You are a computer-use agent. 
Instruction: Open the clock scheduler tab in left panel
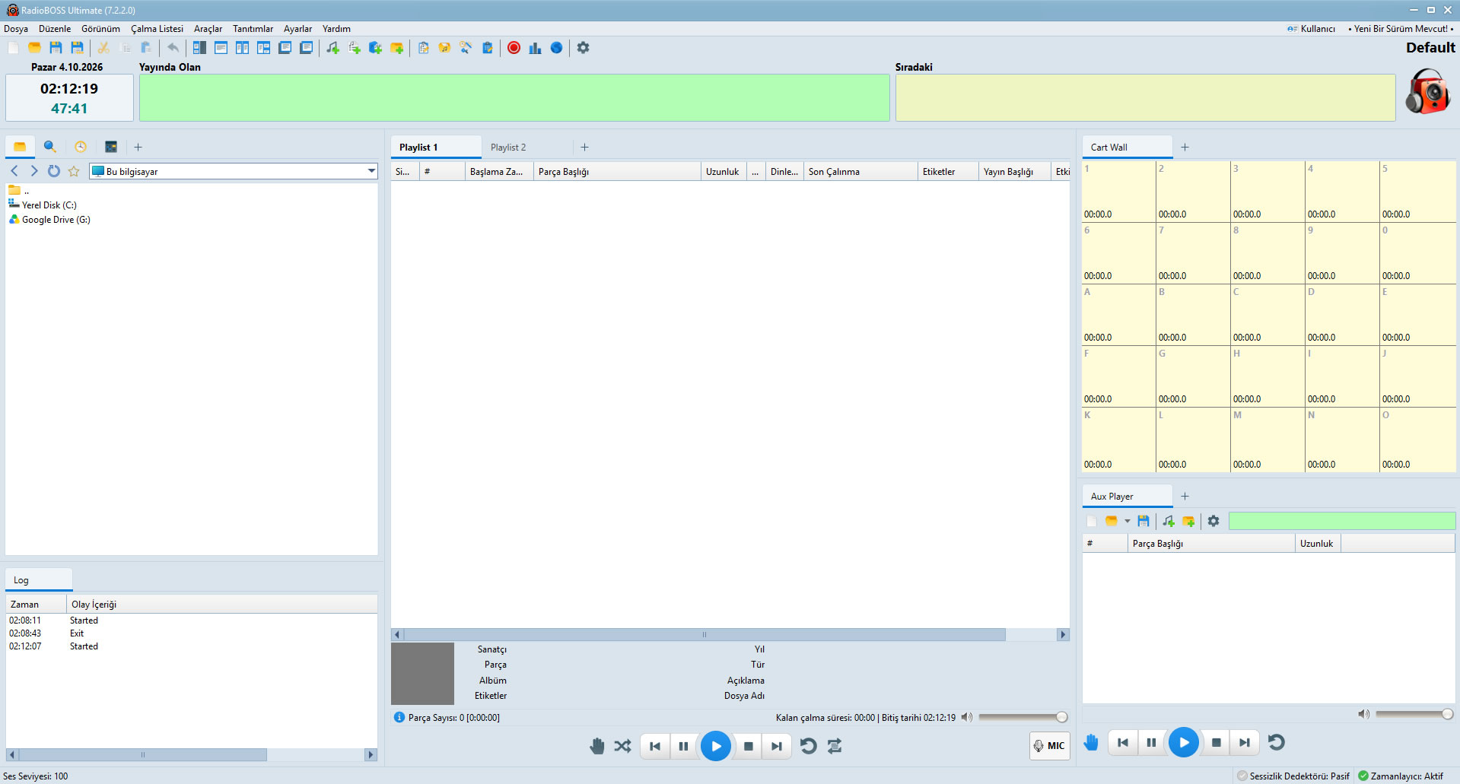coord(81,147)
